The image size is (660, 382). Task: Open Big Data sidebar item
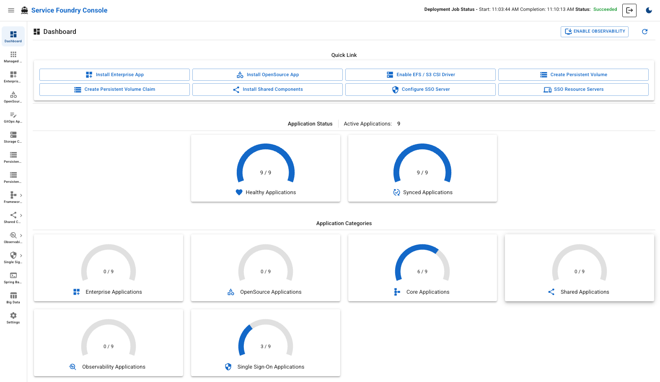click(x=13, y=297)
